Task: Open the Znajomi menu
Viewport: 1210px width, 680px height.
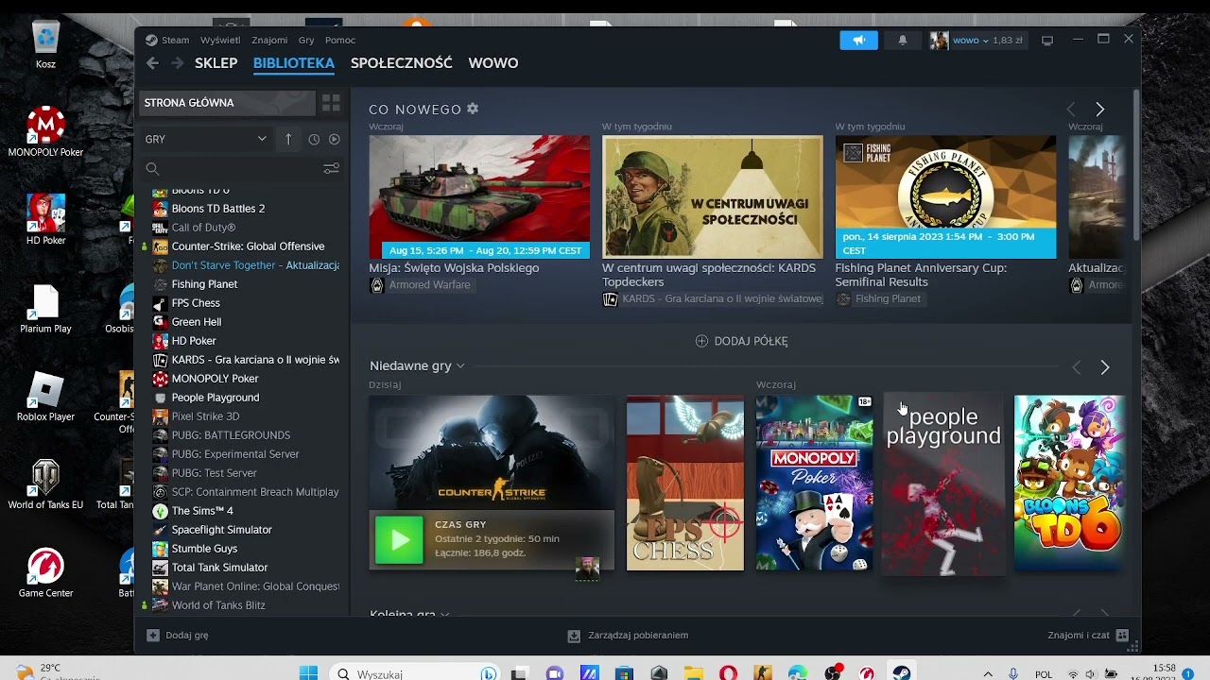Action: pyautogui.click(x=269, y=40)
